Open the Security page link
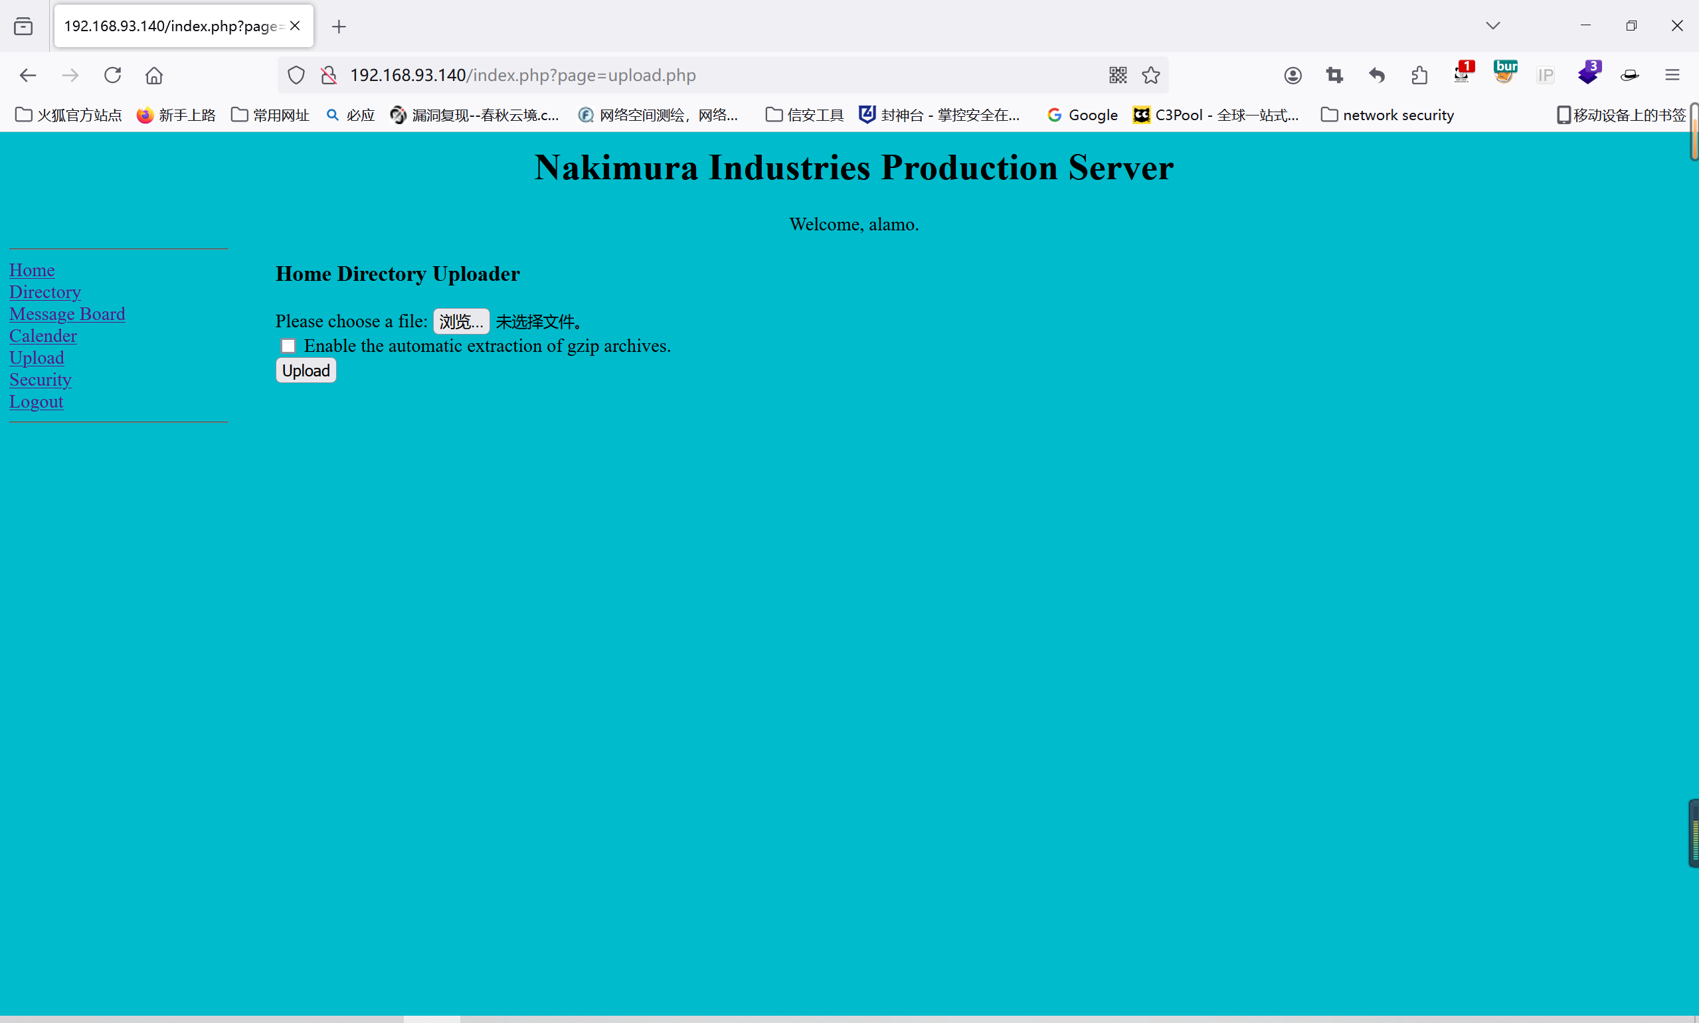 click(x=40, y=379)
